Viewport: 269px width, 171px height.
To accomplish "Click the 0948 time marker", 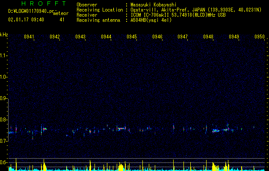I will [x=208, y=37].
